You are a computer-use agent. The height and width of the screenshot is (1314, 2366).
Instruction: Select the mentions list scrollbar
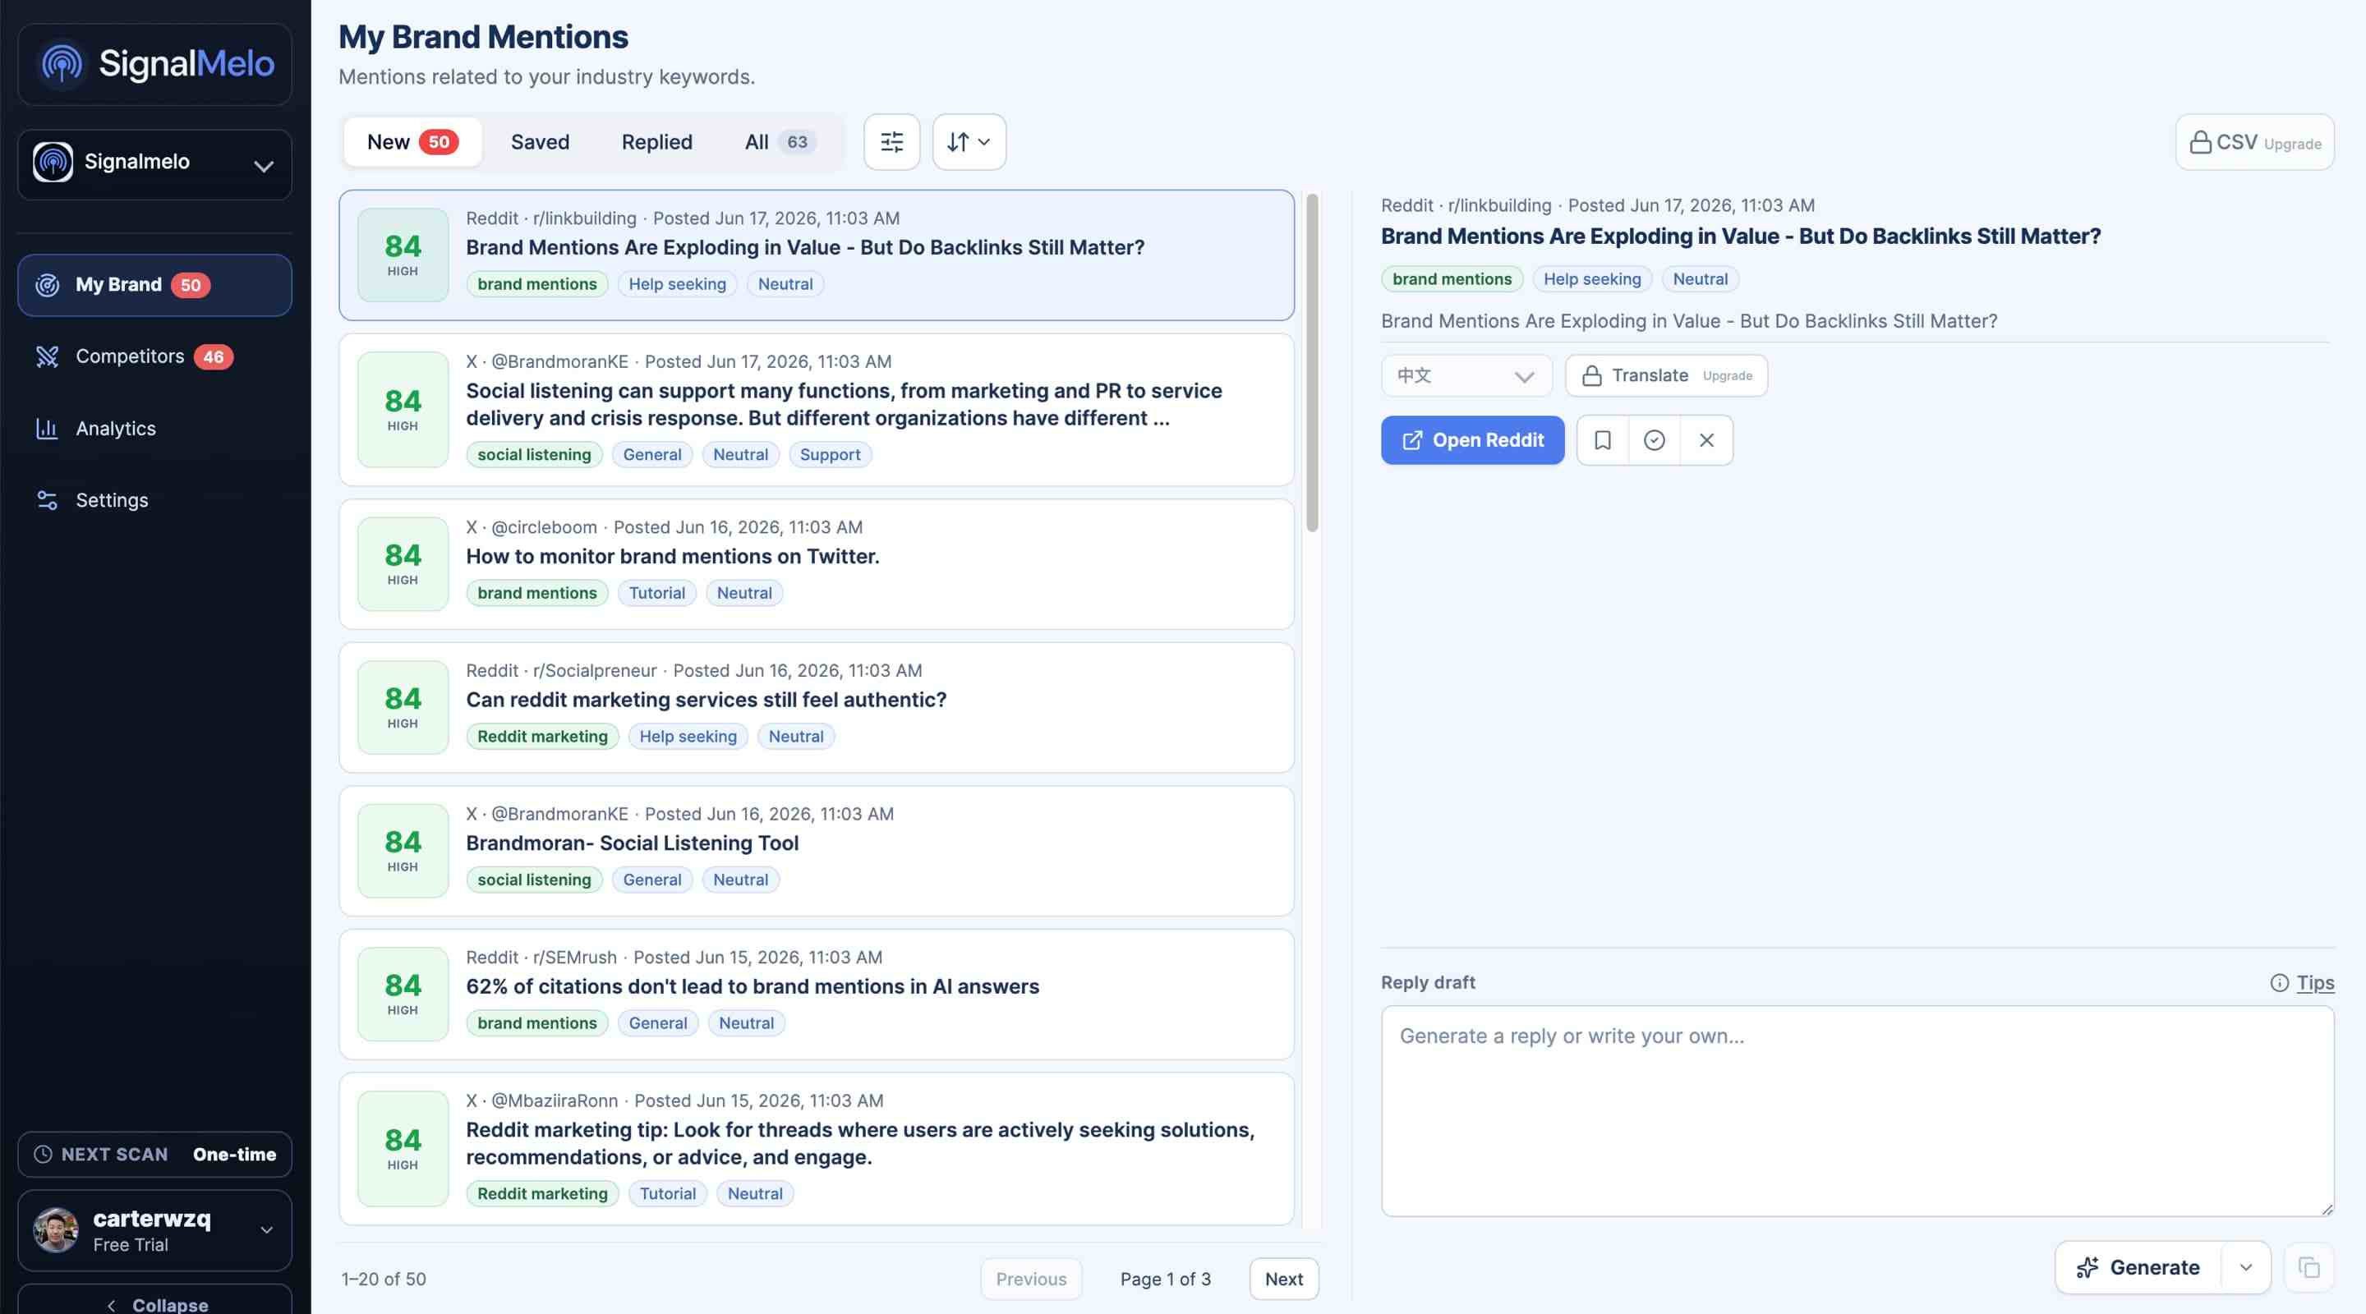click(x=1313, y=363)
